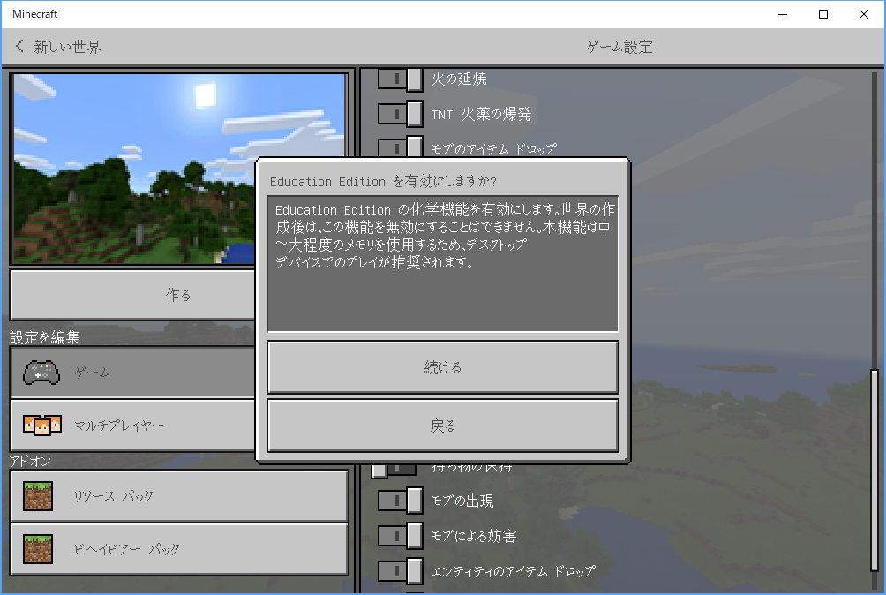
Task: Open the マルチプレイヤー settings tab
Action: point(132,426)
